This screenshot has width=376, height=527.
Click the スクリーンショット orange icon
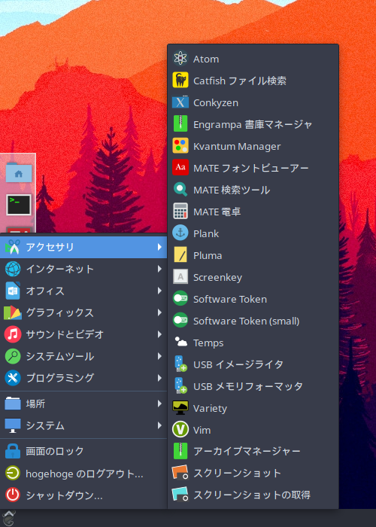180,473
